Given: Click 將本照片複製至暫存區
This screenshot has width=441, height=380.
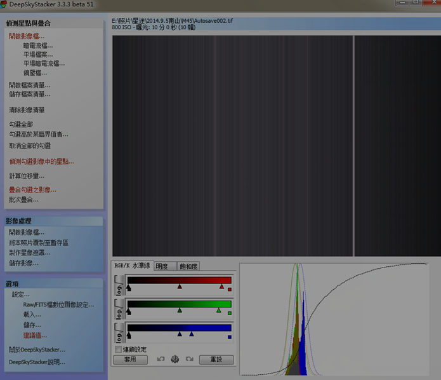Looking at the screenshot, I should point(39,243).
